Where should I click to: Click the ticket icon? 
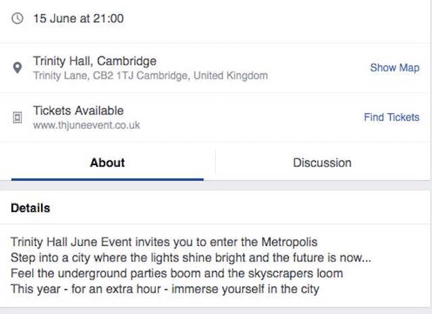[x=18, y=117]
